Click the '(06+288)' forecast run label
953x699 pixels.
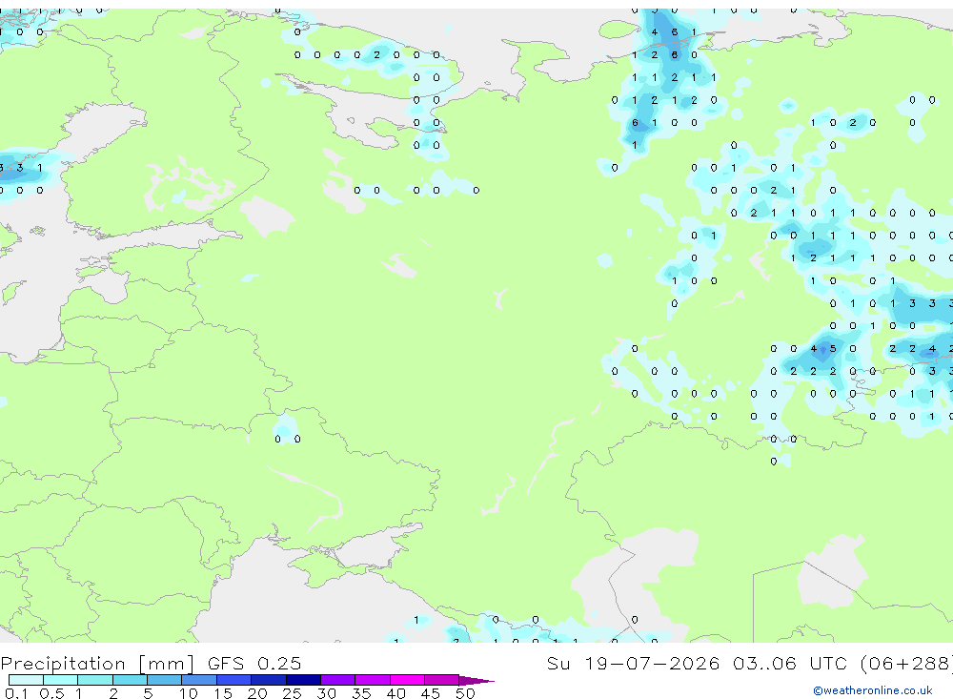pos(907,663)
